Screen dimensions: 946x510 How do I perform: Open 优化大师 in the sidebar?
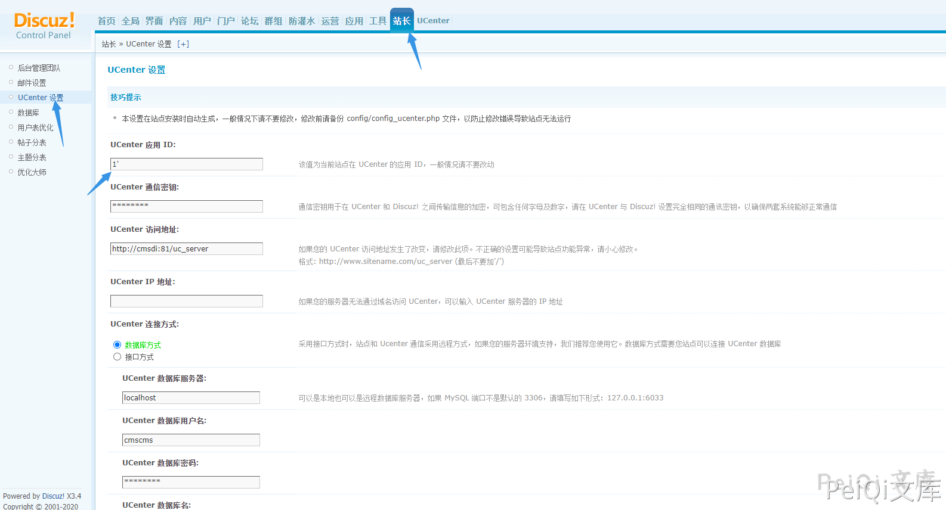tap(32, 172)
